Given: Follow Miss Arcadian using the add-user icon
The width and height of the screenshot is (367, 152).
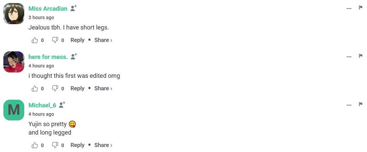Looking at the screenshot, I should [x=73, y=8].
